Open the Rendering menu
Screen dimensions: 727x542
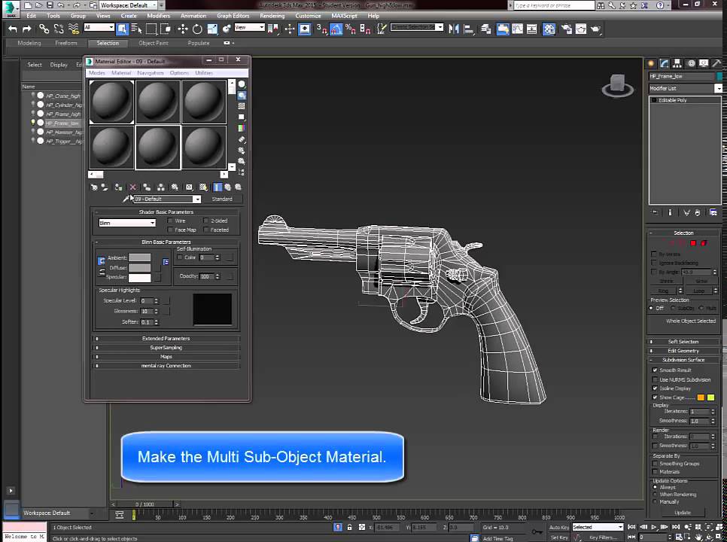pos(272,15)
